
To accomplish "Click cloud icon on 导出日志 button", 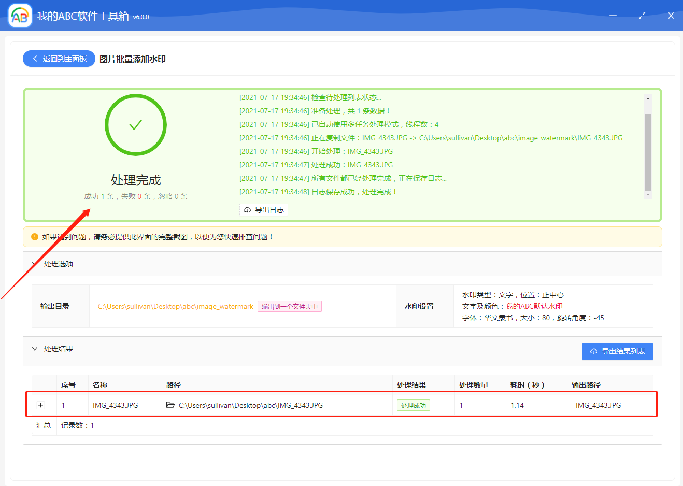I will point(247,210).
